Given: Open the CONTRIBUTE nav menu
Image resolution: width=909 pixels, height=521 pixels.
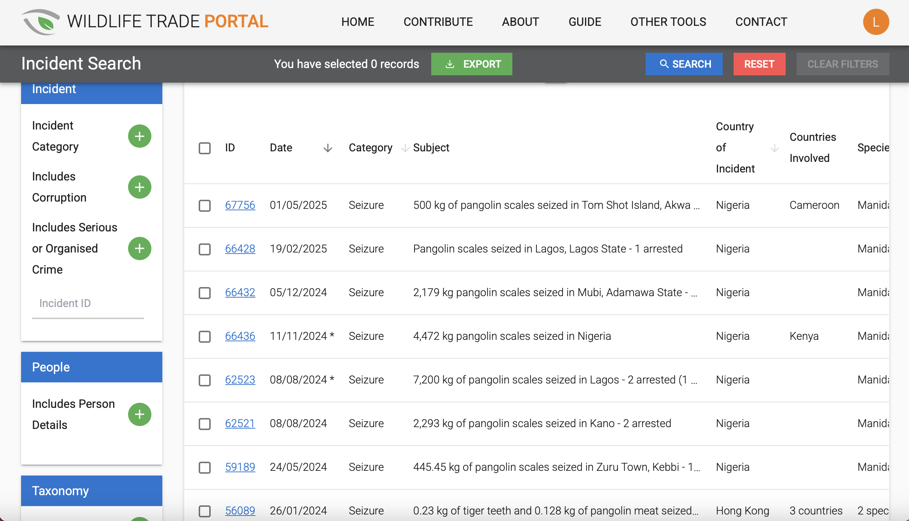Looking at the screenshot, I should [438, 22].
